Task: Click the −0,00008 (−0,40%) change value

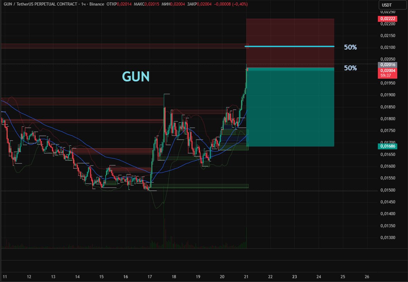Action: tap(231, 4)
